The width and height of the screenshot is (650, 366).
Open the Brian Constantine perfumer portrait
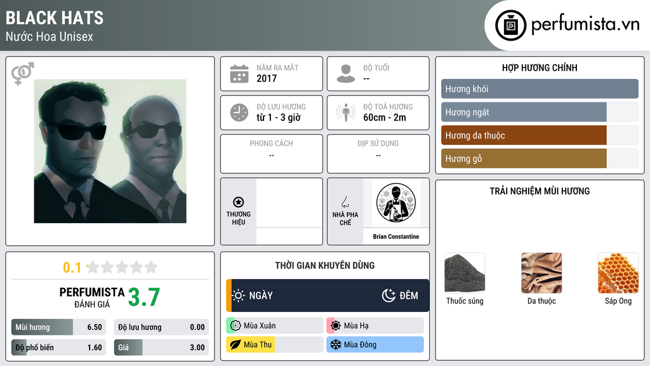tap(396, 203)
